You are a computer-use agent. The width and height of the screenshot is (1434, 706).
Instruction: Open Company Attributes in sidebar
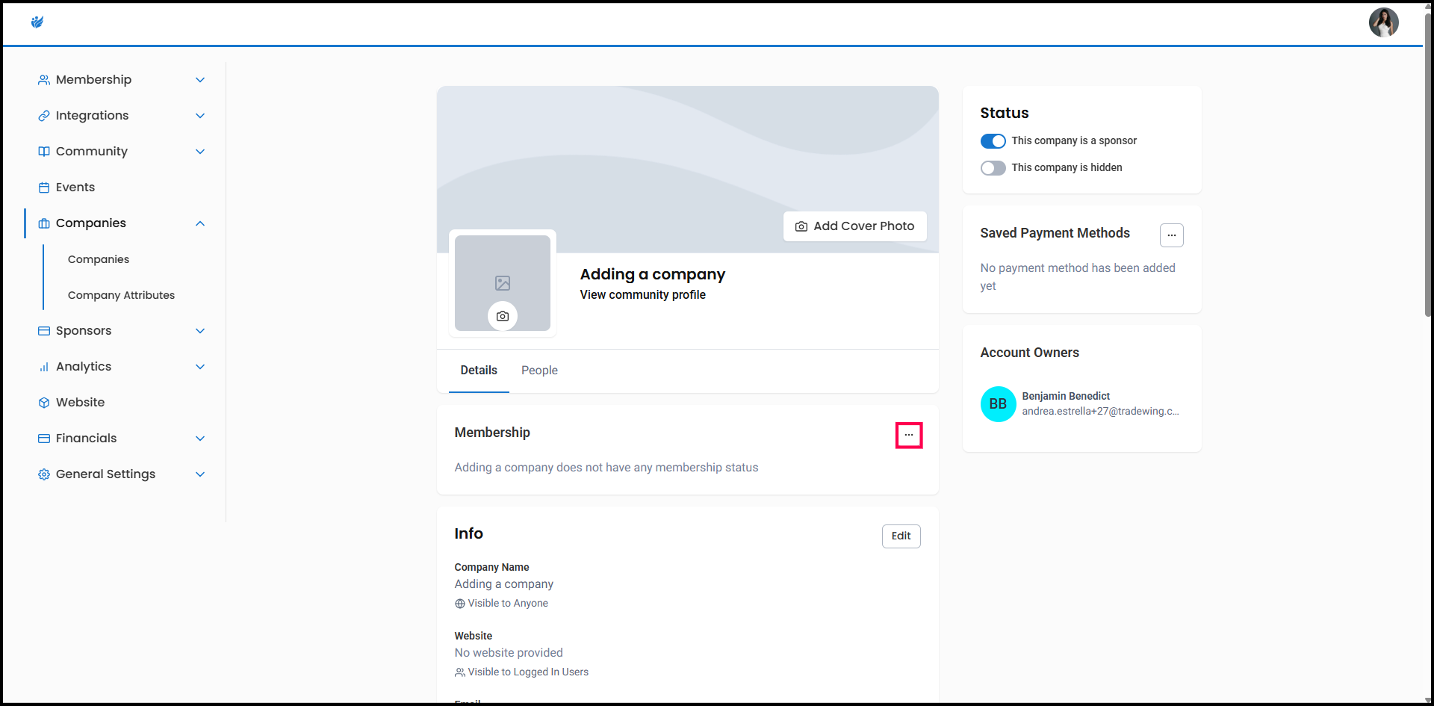pyautogui.click(x=121, y=295)
